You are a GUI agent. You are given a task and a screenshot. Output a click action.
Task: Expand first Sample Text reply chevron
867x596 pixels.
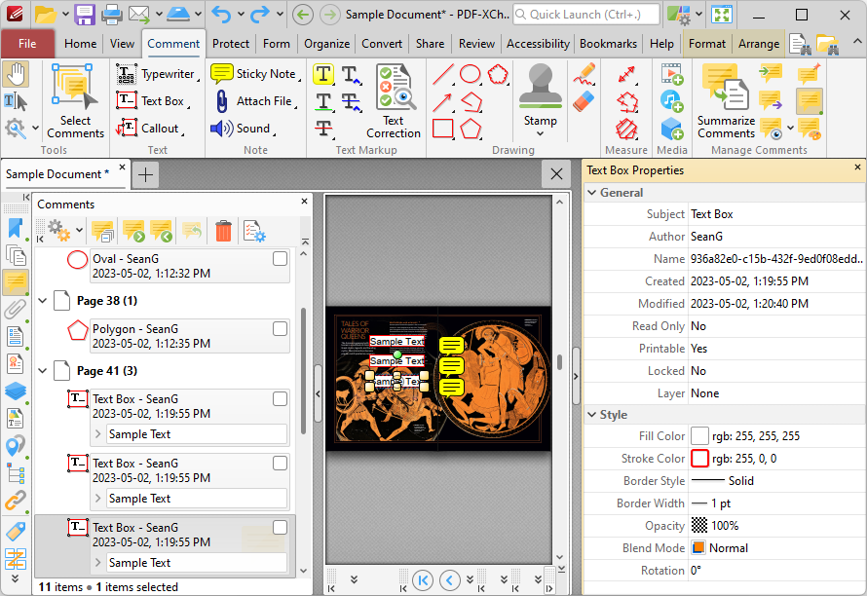click(x=97, y=434)
